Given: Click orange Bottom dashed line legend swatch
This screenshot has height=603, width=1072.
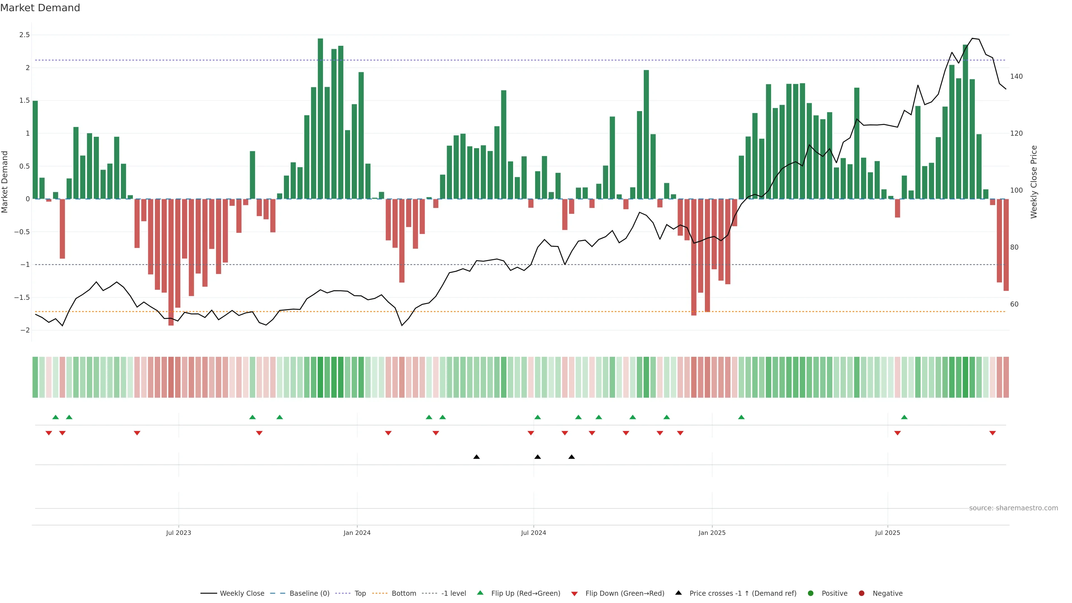Looking at the screenshot, I should tap(380, 594).
